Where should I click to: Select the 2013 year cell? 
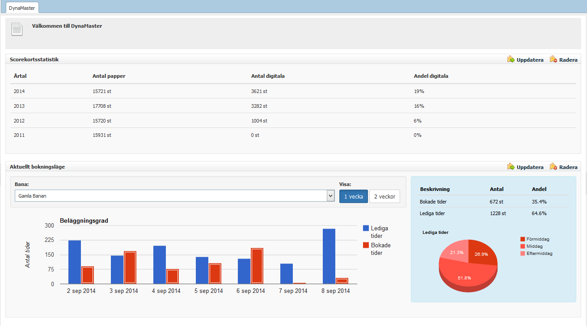[19, 106]
